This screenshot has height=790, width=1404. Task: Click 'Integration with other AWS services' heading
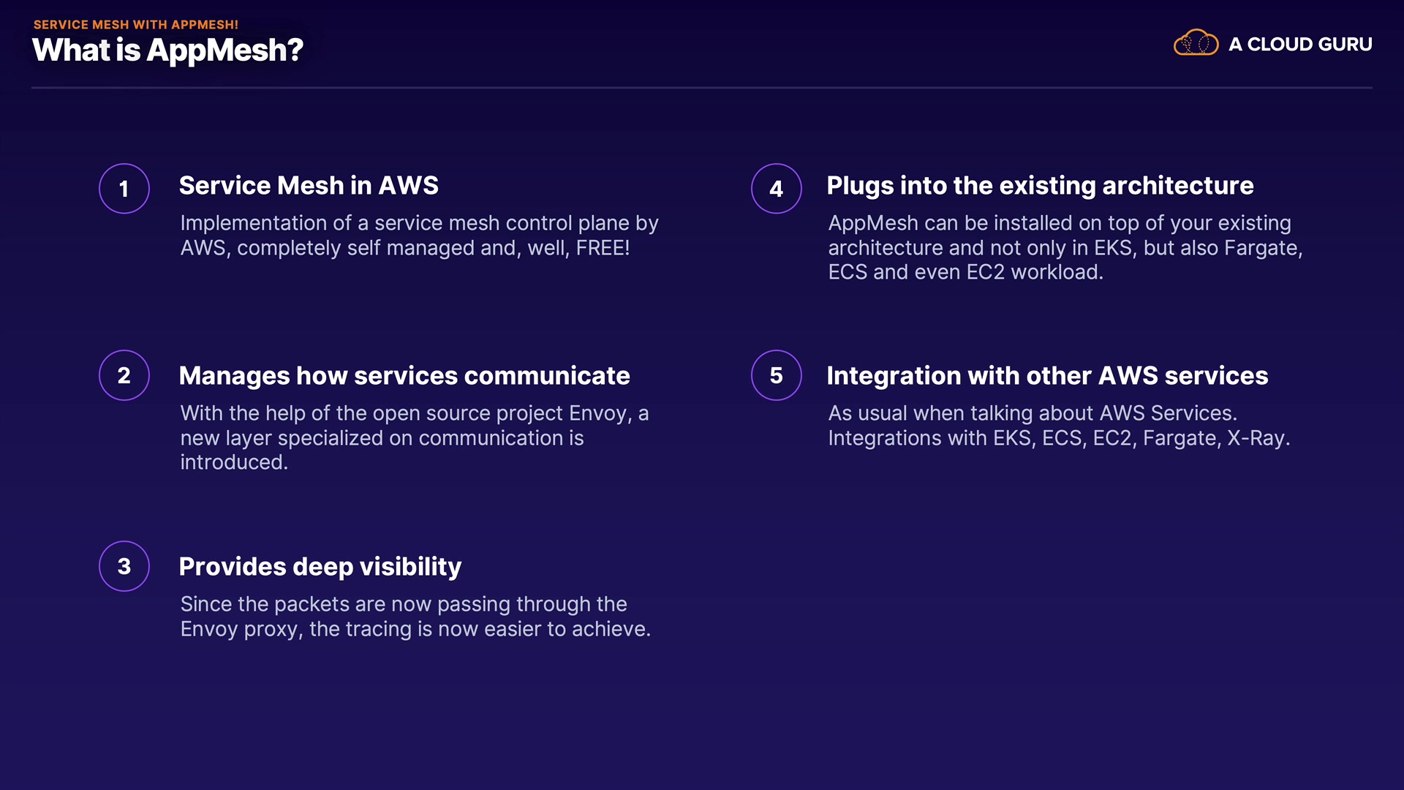click(x=1047, y=376)
